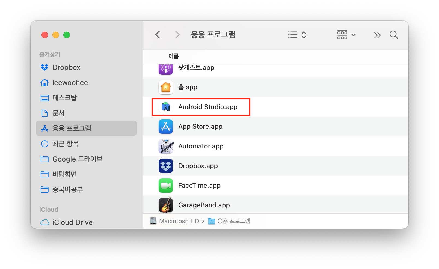
Task: Show more toolbar items double chevron
Action: coord(377,35)
